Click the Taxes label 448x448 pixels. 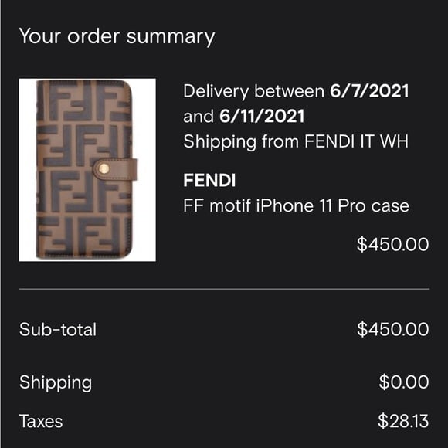(41, 421)
